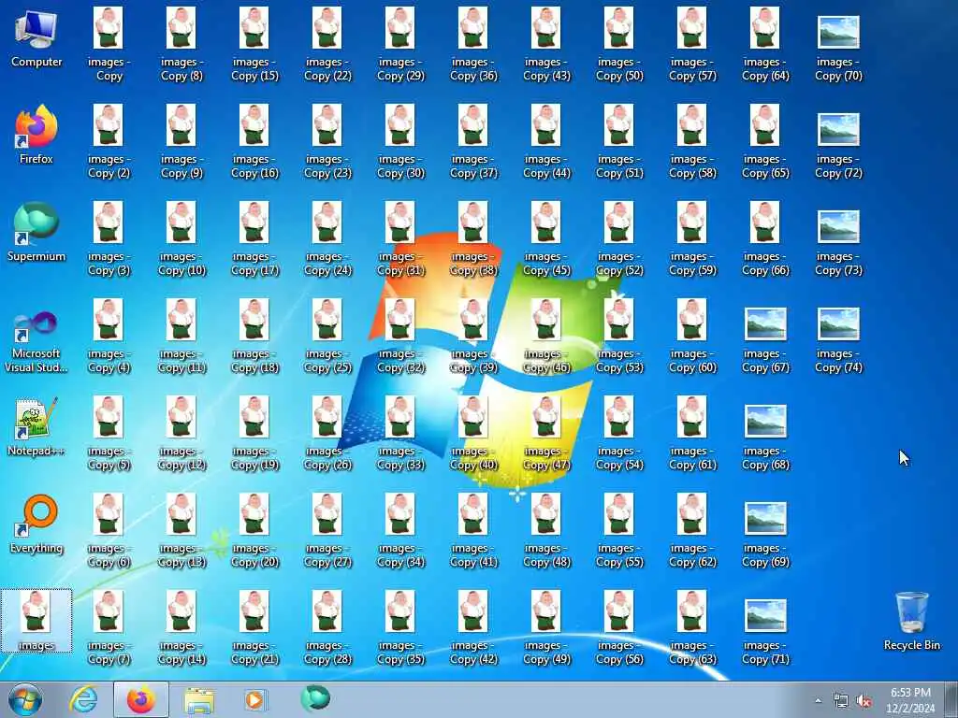Viewport: 958px width, 718px height.
Task: Select file 'images - Copy (2)'
Action: coord(109,142)
